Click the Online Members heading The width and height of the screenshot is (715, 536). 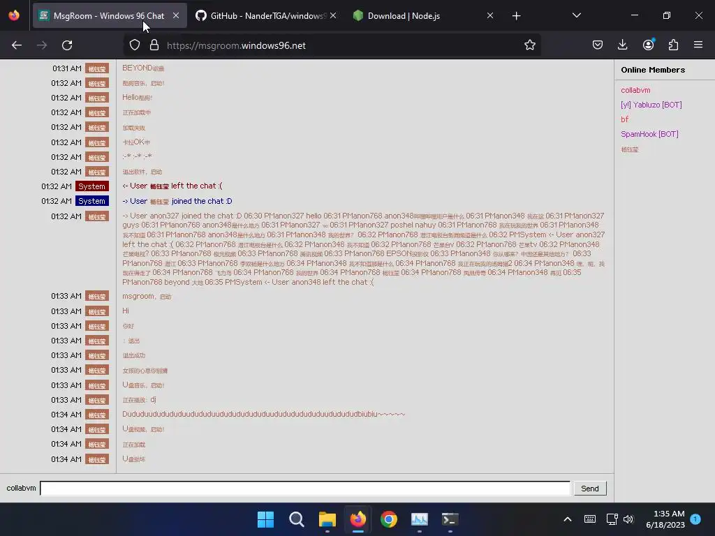click(x=653, y=70)
